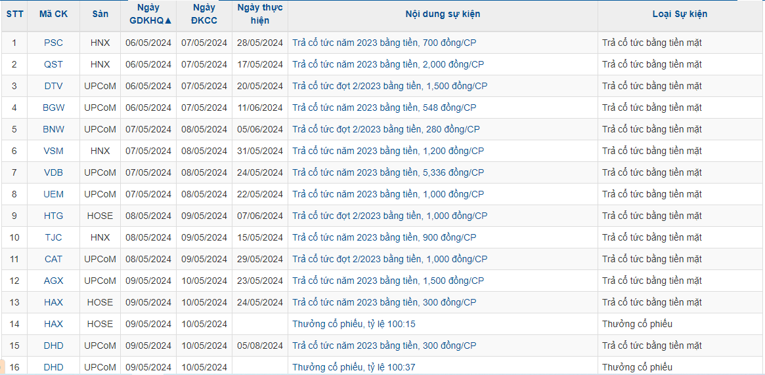765x375 pixels.
Task: Select the 20/05/2024 execution date cell
Action: pyautogui.click(x=260, y=86)
